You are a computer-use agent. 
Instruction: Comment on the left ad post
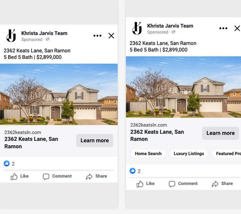tap(57, 176)
